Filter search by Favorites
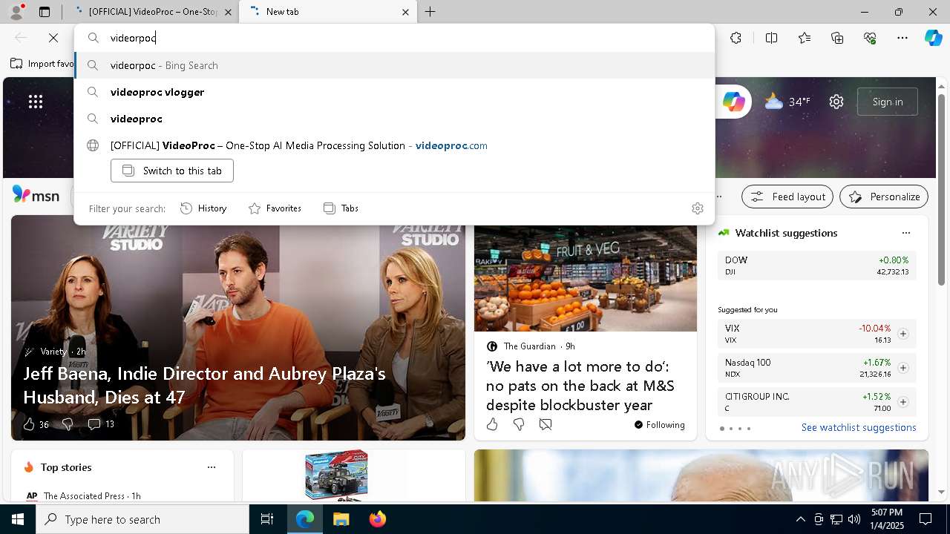The height and width of the screenshot is (534, 950). coord(275,208)
